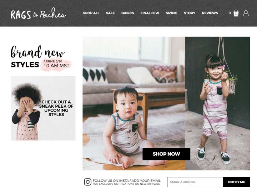257x190 pixels.
Task: Open the user account profile icon
Action: click(246, 13)
